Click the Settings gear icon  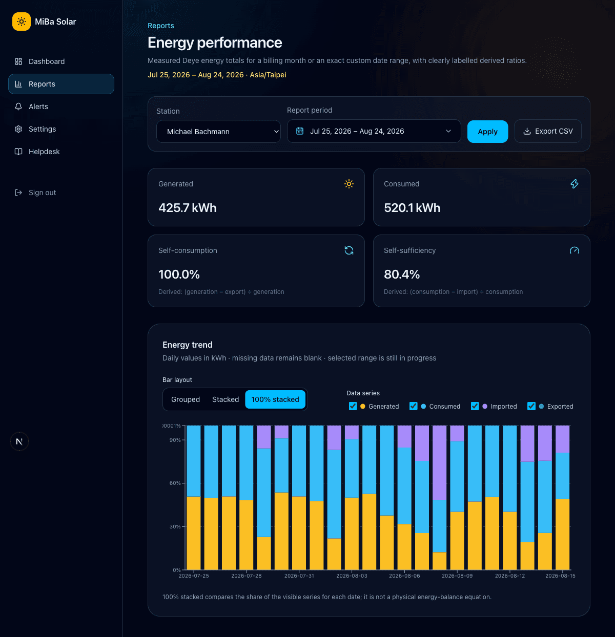18,129
